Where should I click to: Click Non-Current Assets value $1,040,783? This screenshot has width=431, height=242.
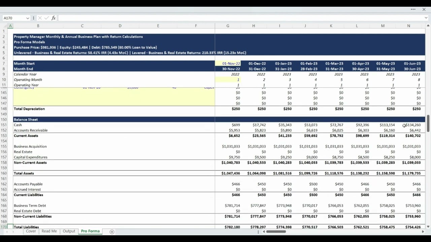pos(231,163)
